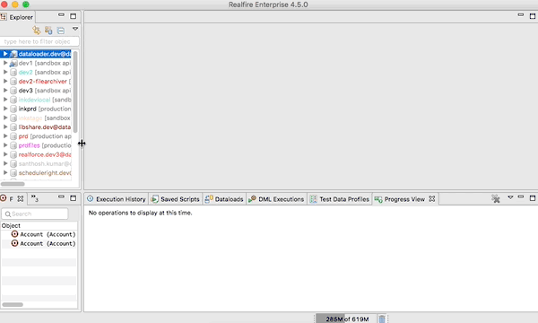Click the inkprd database icon
538x323 pixels.
(x=13, y=109)
